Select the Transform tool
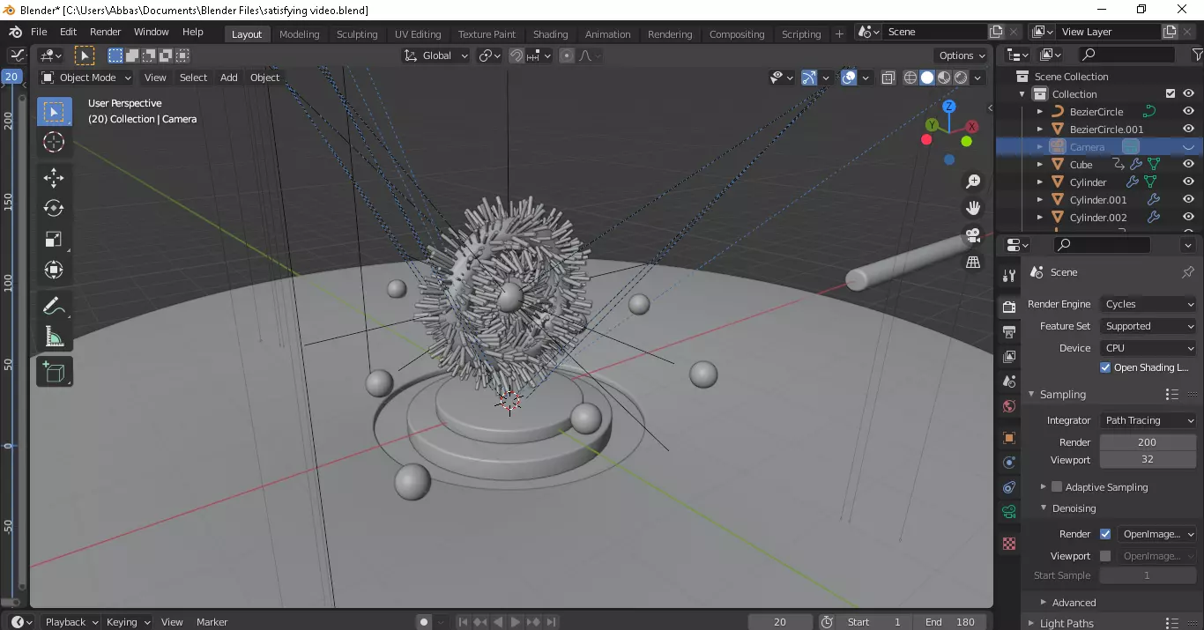The width and height of the screenshot is (1204, 630). click(x=54, y=270)
